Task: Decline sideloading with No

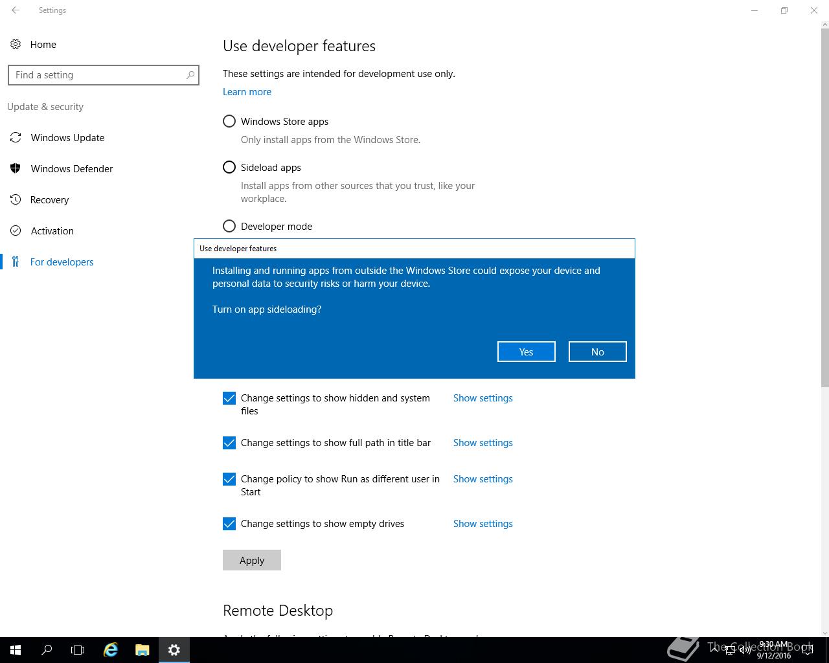Action: (598, 352)
